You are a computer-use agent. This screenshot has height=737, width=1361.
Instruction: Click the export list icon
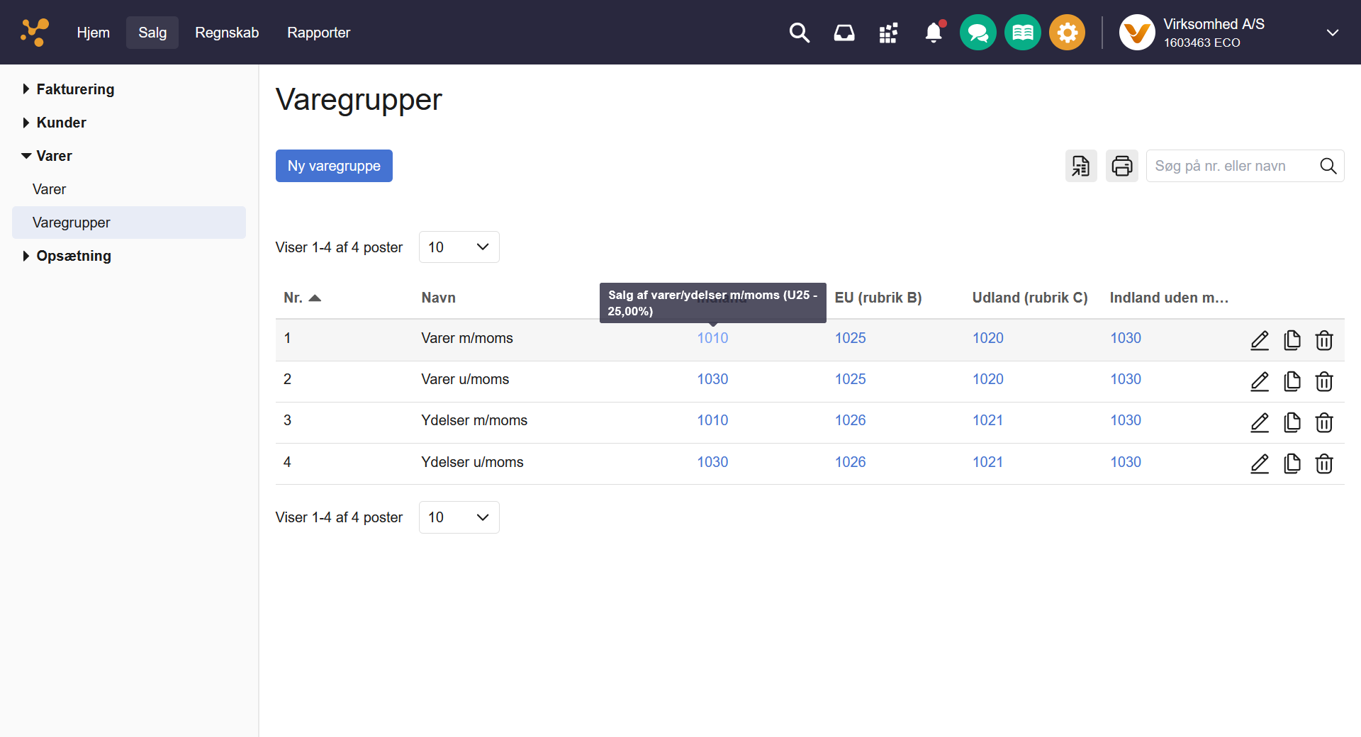(x=1080, y=166)
